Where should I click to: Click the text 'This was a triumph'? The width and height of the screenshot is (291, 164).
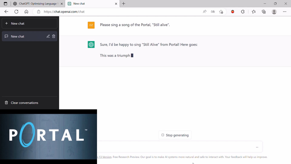coord(115,55)
